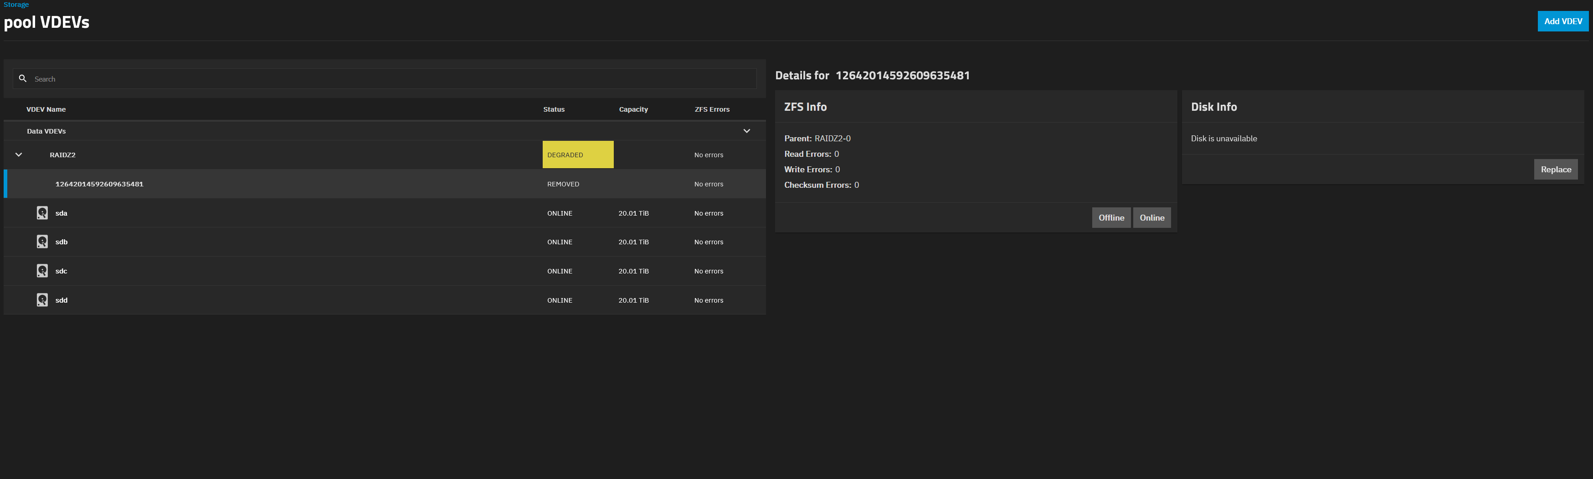Click the sdd disk icon
This screenshot has width=1593, height=479.
pyautogui.click(x=42, y=300)
